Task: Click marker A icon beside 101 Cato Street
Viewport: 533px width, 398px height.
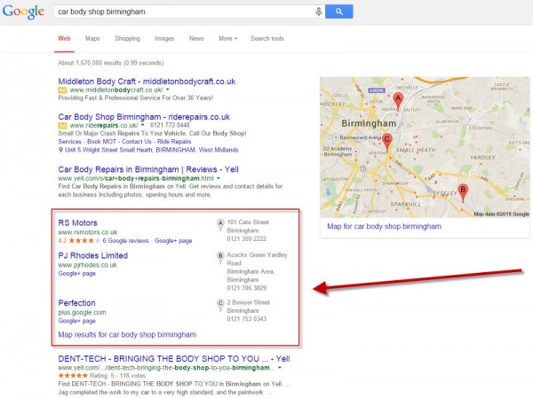Action: (x=220, y=225)
